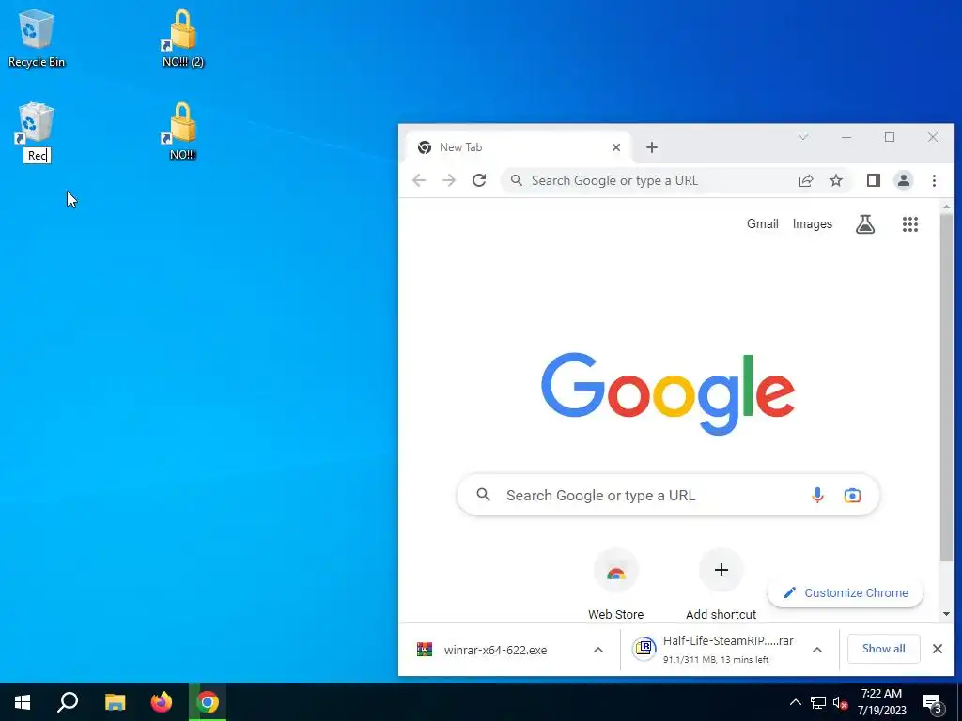This screenshot has width=962, height=721.
Task: Go back in Chrome
Action: click(419, 180)
